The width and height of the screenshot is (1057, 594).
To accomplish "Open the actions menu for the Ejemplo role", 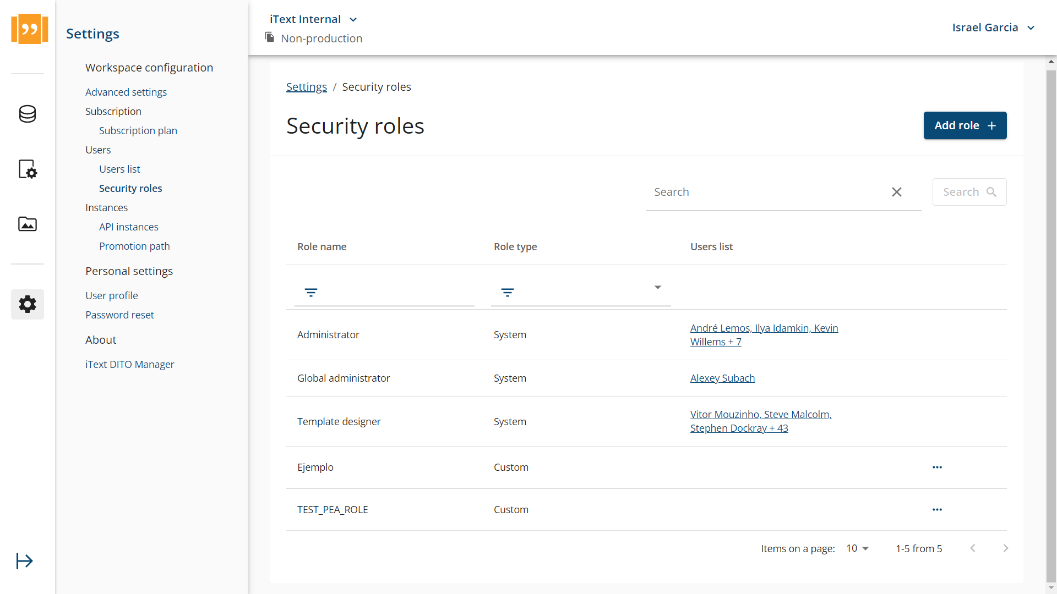I will pos(936,467).
